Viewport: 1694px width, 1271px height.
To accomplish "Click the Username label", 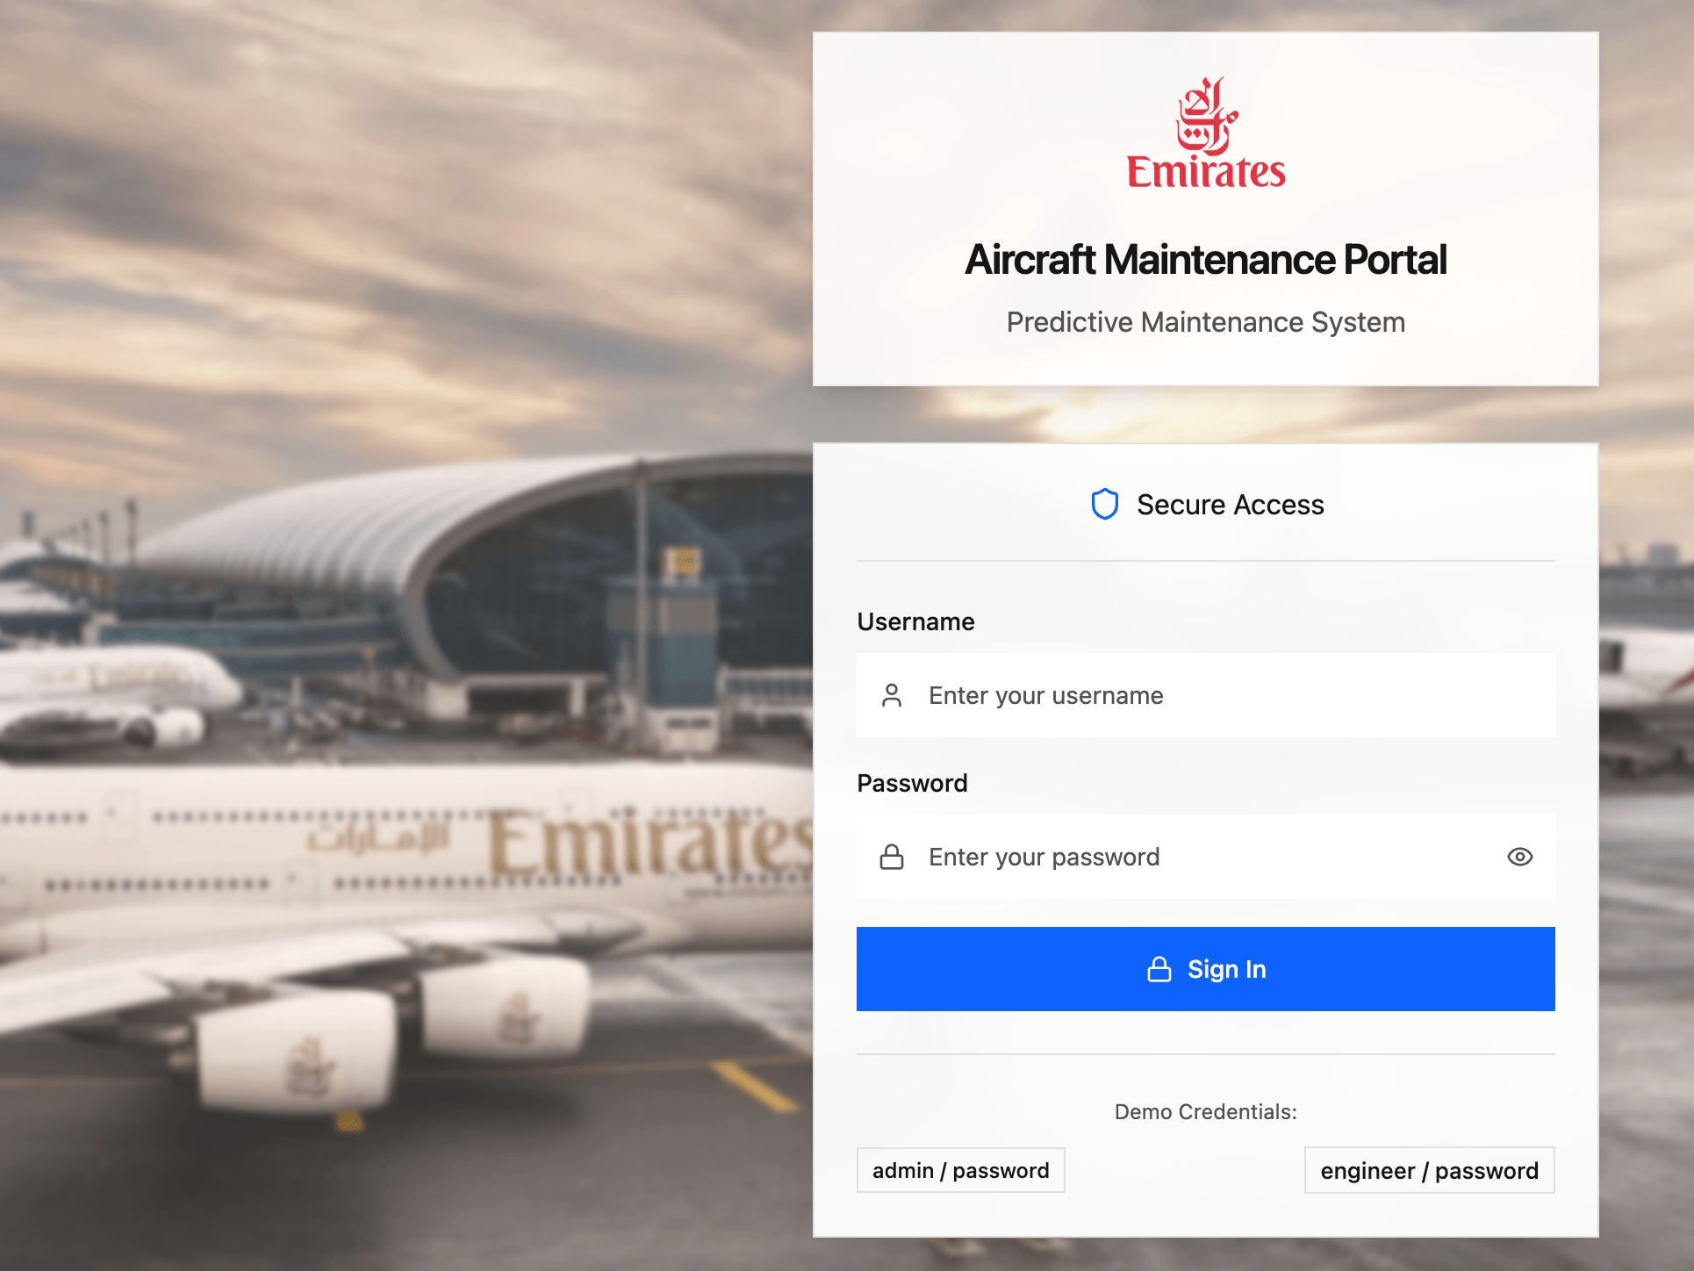I will pyautogui.click(x=916, y=621).
